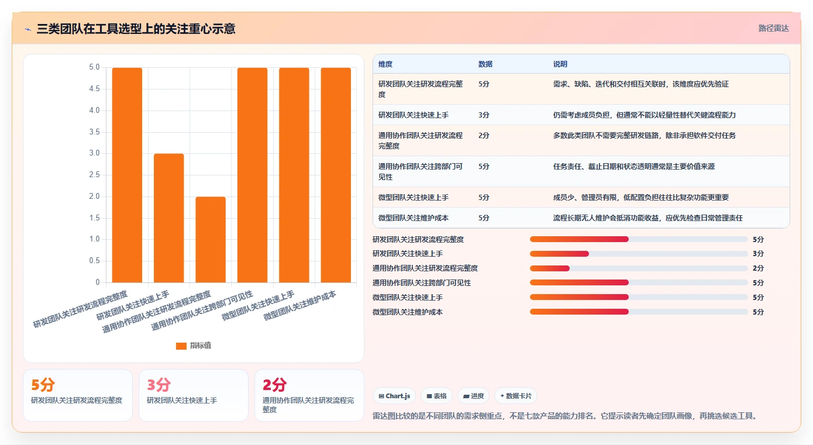Click the progress bar for 研发团队关注研发流程完整度
The width and height of the screenshot is (813, 445).
point(639,239)
